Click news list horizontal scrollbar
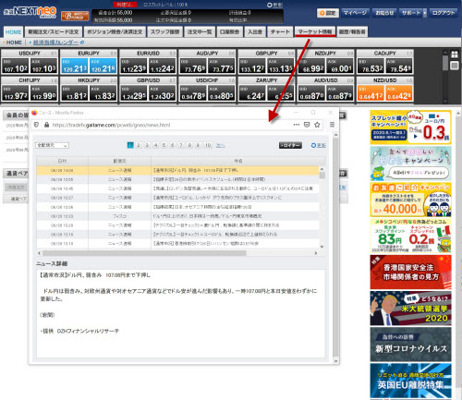 144,253
